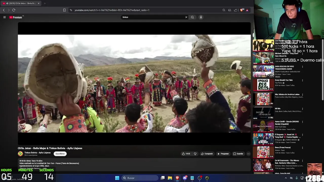Open the more actions ellipsis below the video
324x182 pixels.
[x=248, y=154]
